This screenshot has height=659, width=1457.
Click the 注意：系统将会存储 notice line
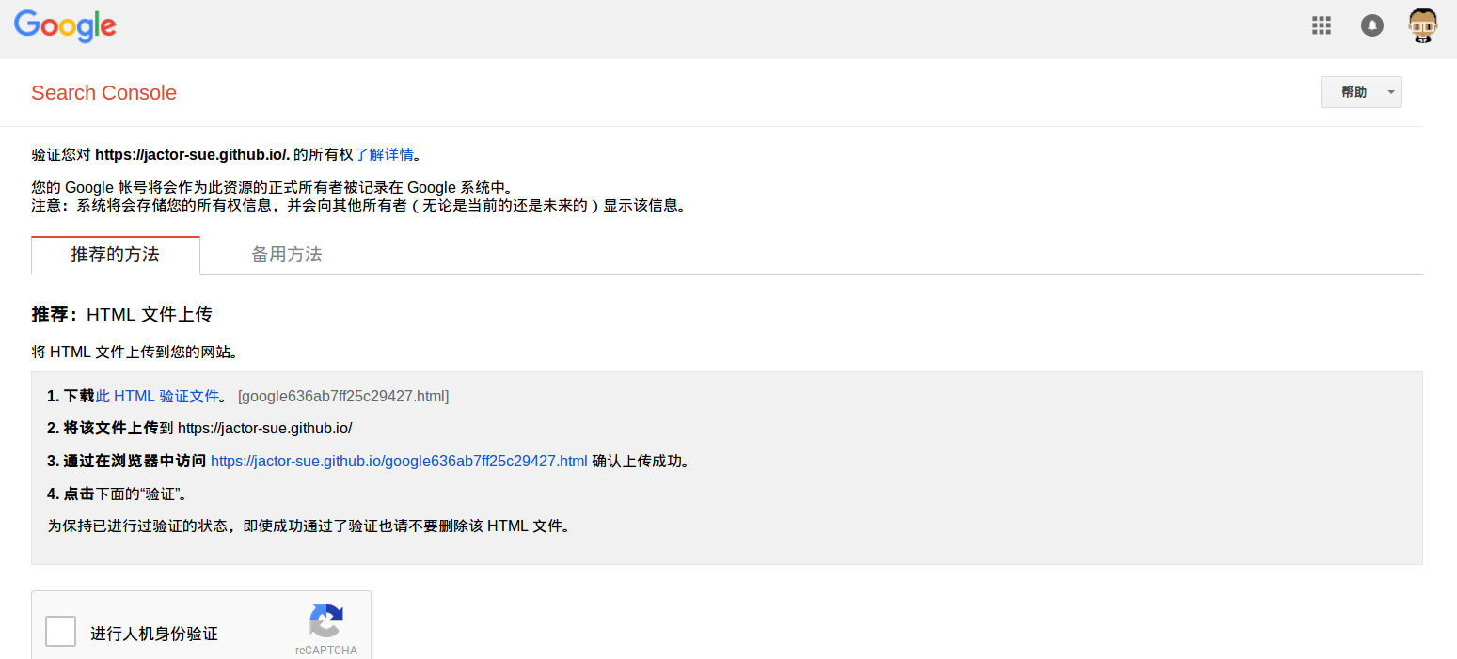358,205
